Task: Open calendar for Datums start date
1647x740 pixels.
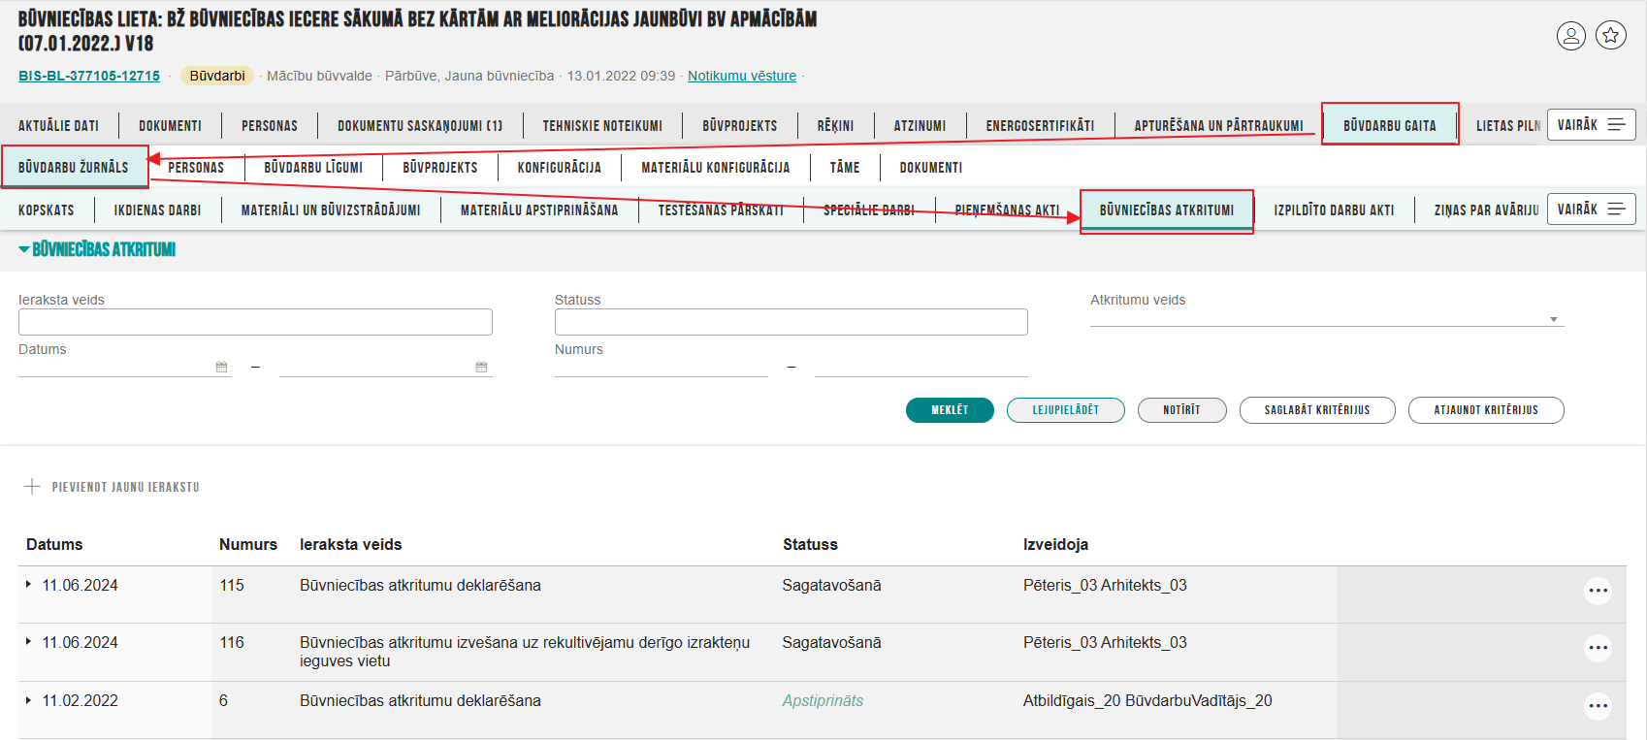Action: click(221, 367)
